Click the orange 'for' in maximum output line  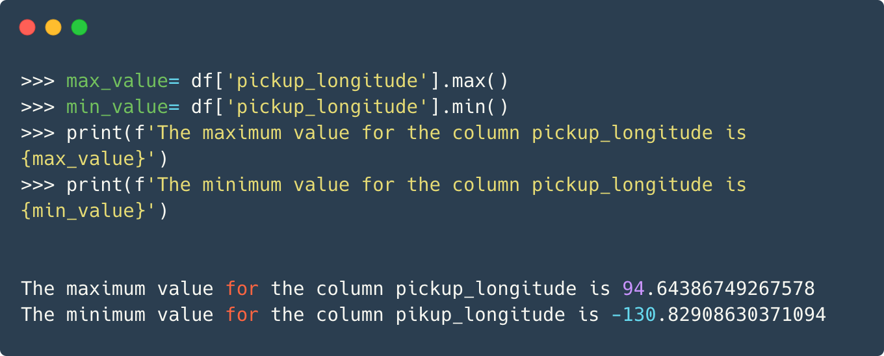[x=242, y=289]
